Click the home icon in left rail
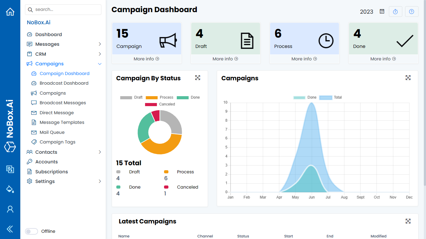 point(10,12)
